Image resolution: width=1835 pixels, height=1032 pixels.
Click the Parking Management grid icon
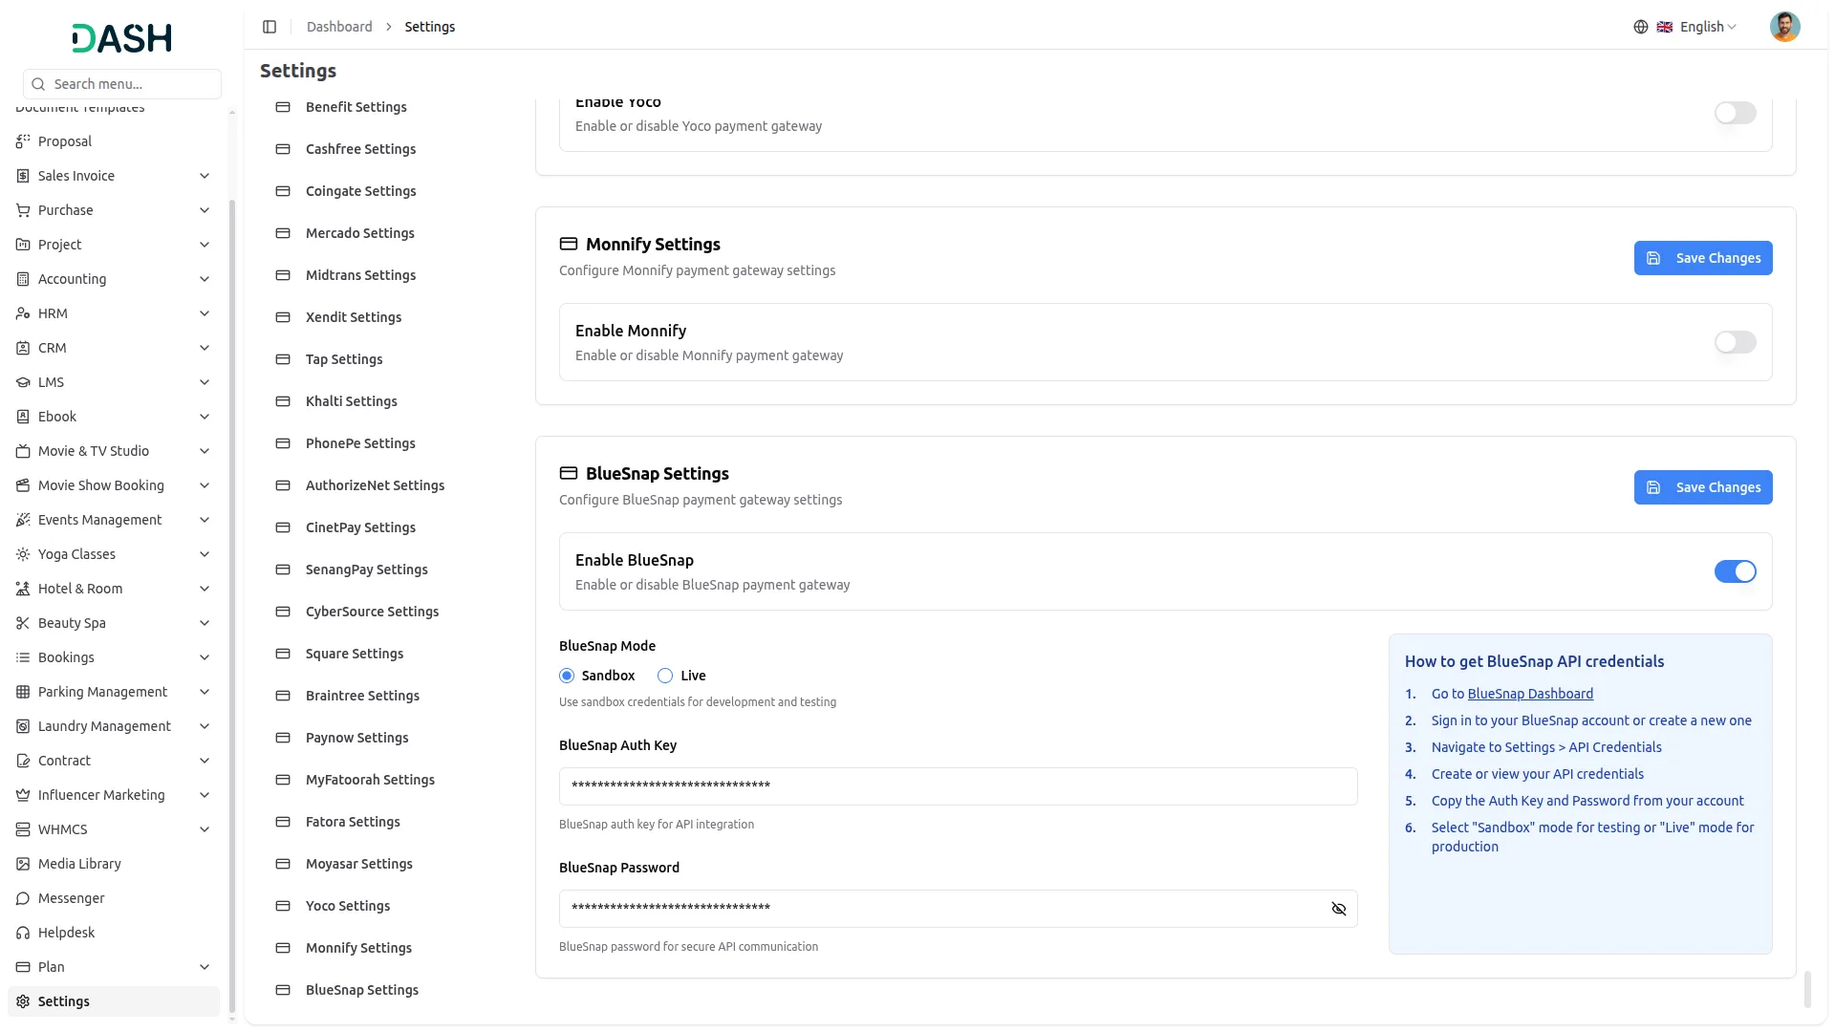point(23,692)
